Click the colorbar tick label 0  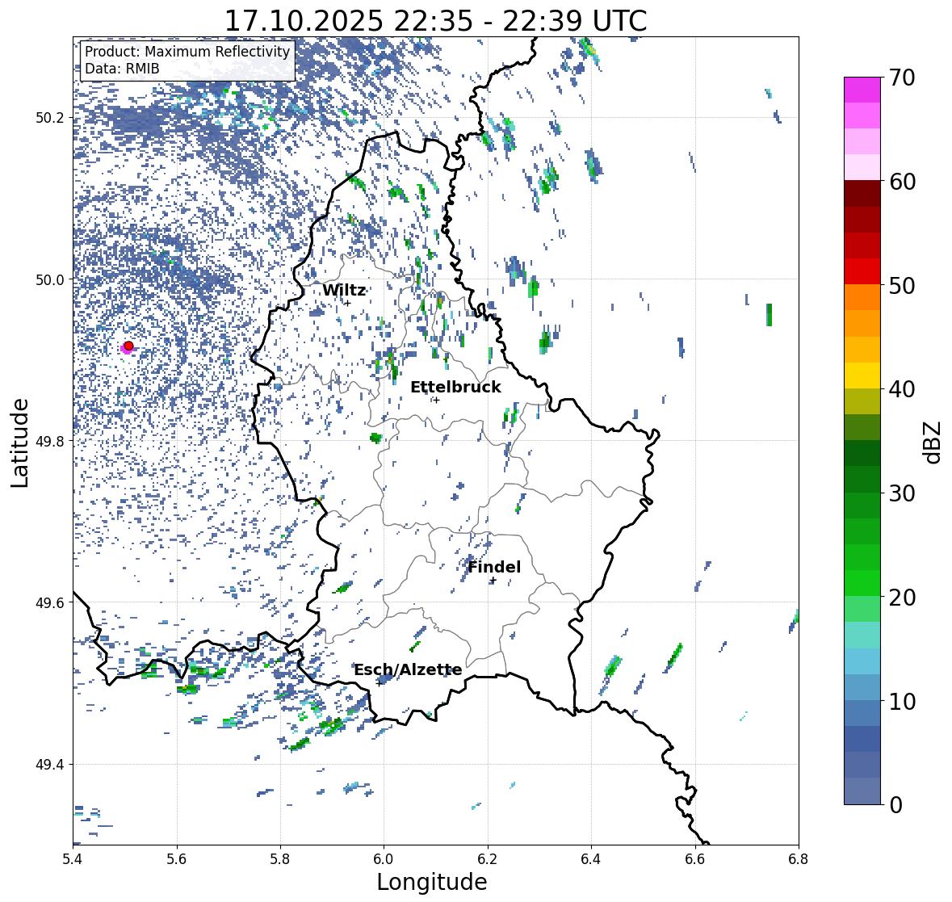pos(895,804)
